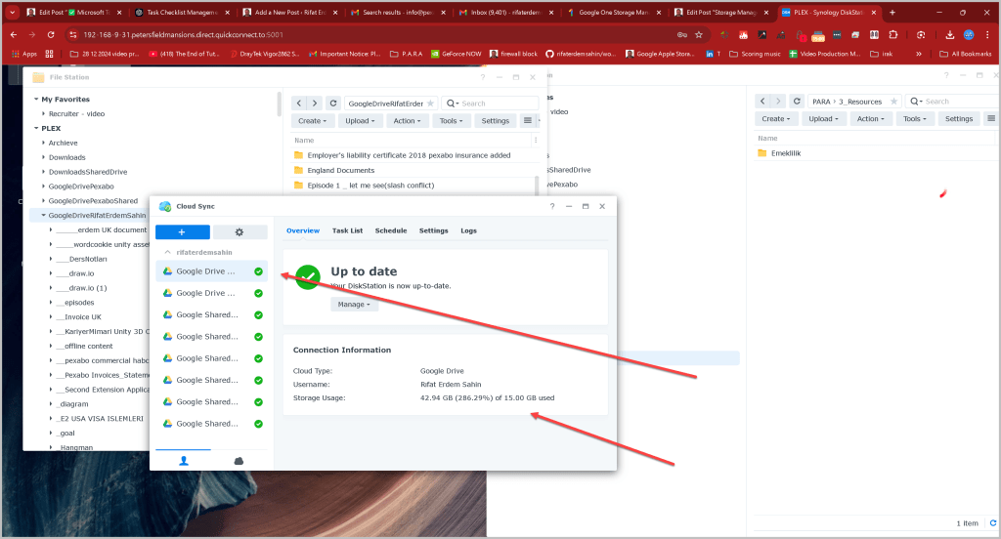
Task: Select the highlighted Google Drive connection in Cloud Sync
Action: coord(211,271)
